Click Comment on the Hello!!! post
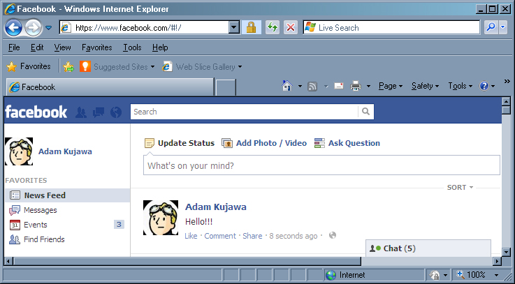This screenshot has width=515, height=284. point(220,236)
